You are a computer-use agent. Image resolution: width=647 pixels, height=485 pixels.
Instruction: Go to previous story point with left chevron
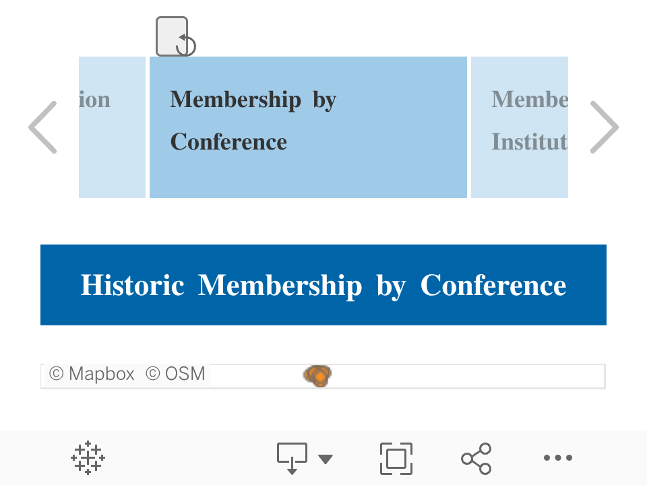(42, 127)
